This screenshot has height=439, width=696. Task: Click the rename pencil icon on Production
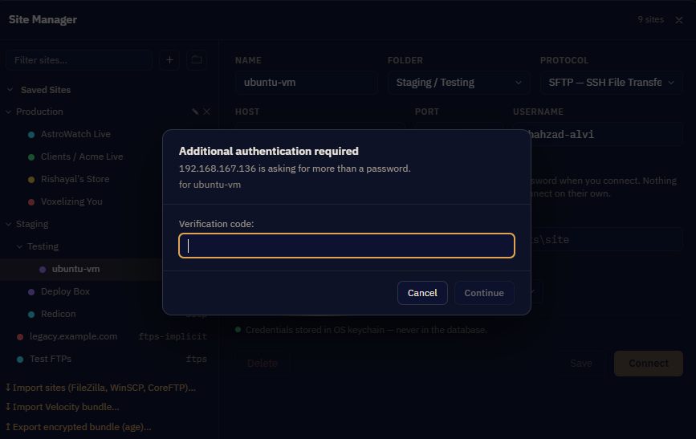click(x=195, y=112)
